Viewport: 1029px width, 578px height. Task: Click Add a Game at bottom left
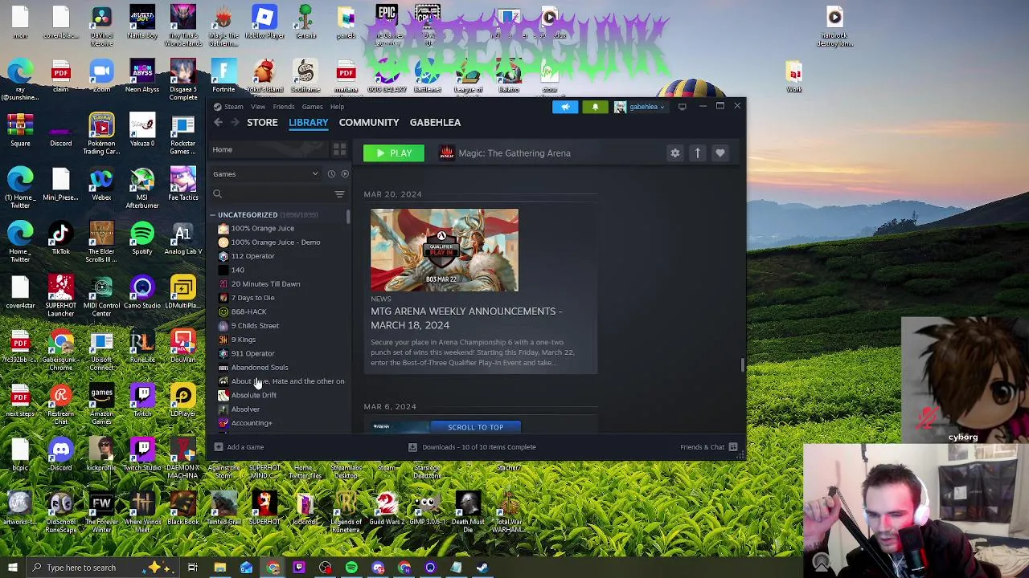point(239,447)
